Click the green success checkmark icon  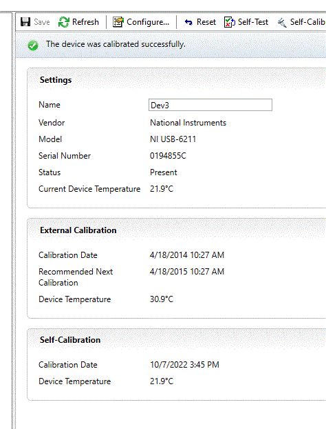(x=33, y=46)
